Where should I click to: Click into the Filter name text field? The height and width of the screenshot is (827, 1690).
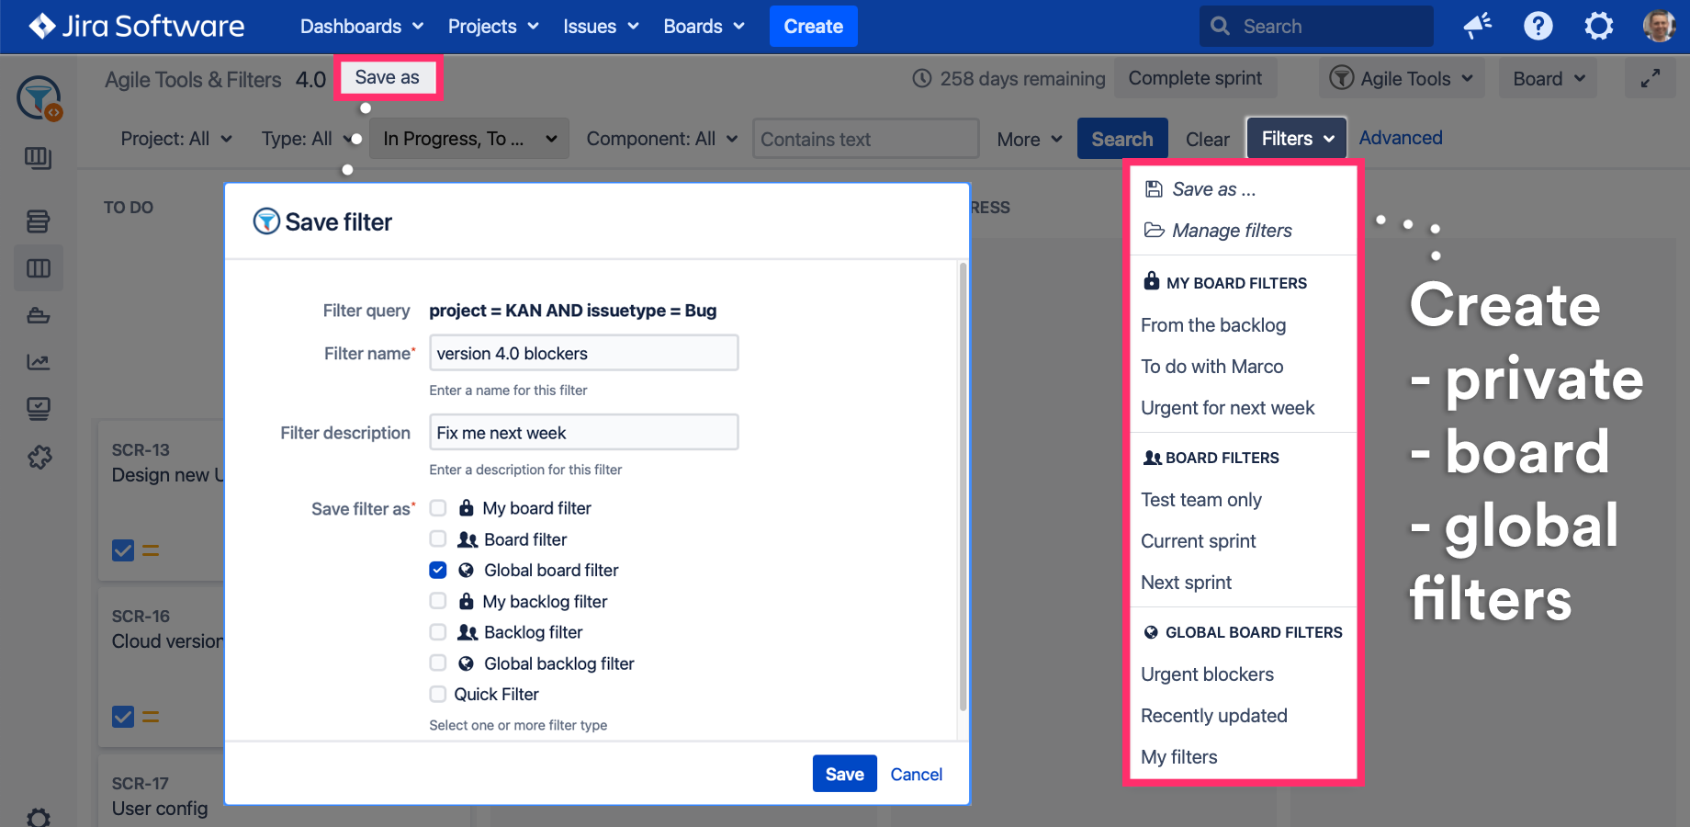[583, 354]
